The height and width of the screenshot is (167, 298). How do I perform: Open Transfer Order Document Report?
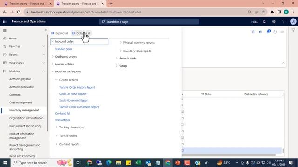click(79, 107)
